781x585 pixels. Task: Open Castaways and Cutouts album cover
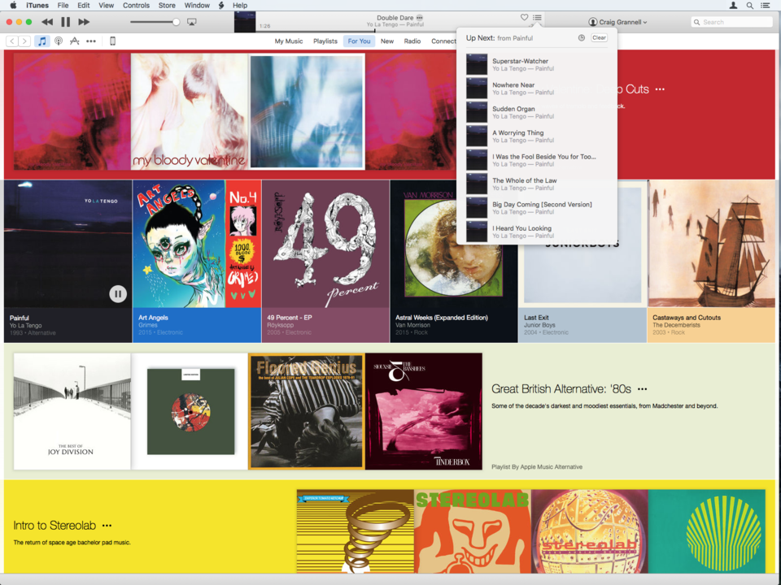click(711, 244)
